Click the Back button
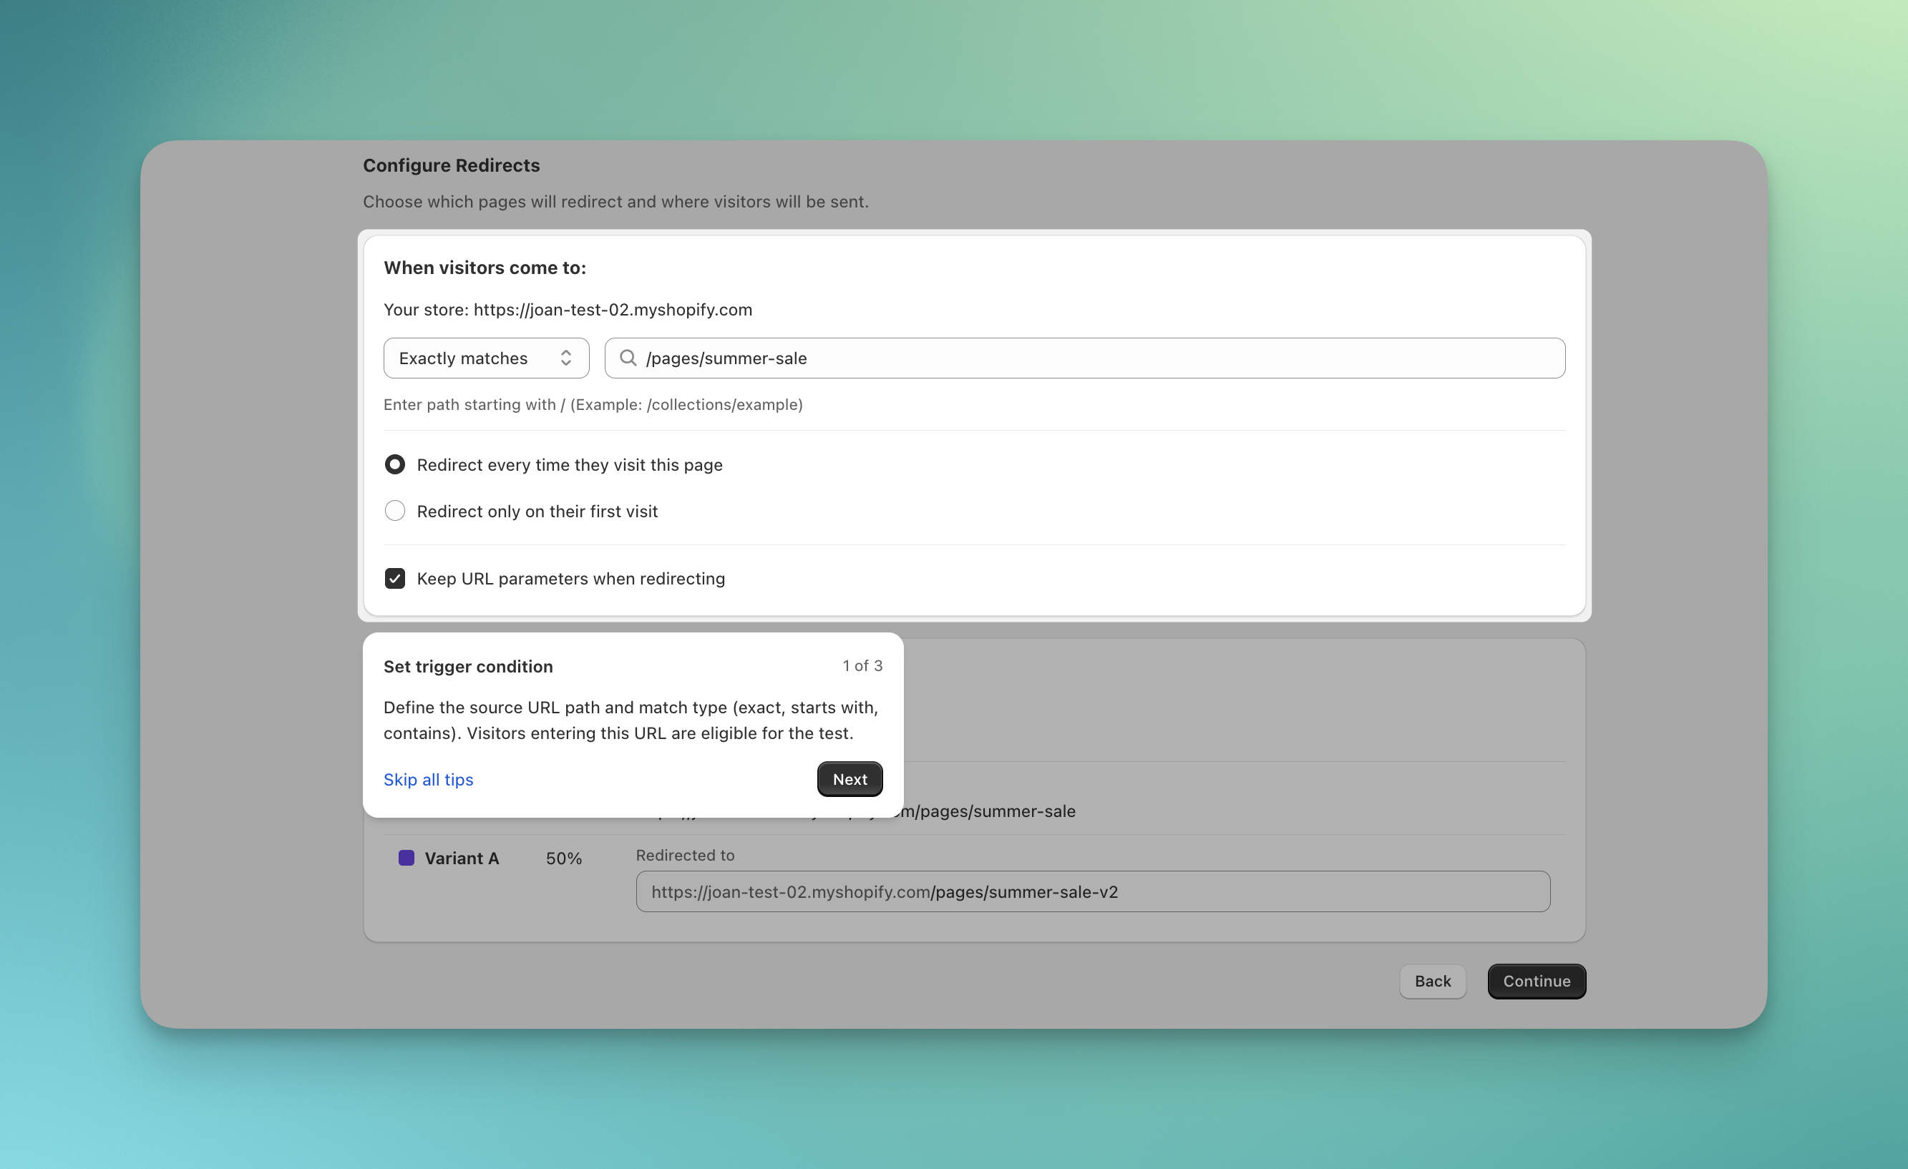1908x1169 pixels. [1433, 981]
